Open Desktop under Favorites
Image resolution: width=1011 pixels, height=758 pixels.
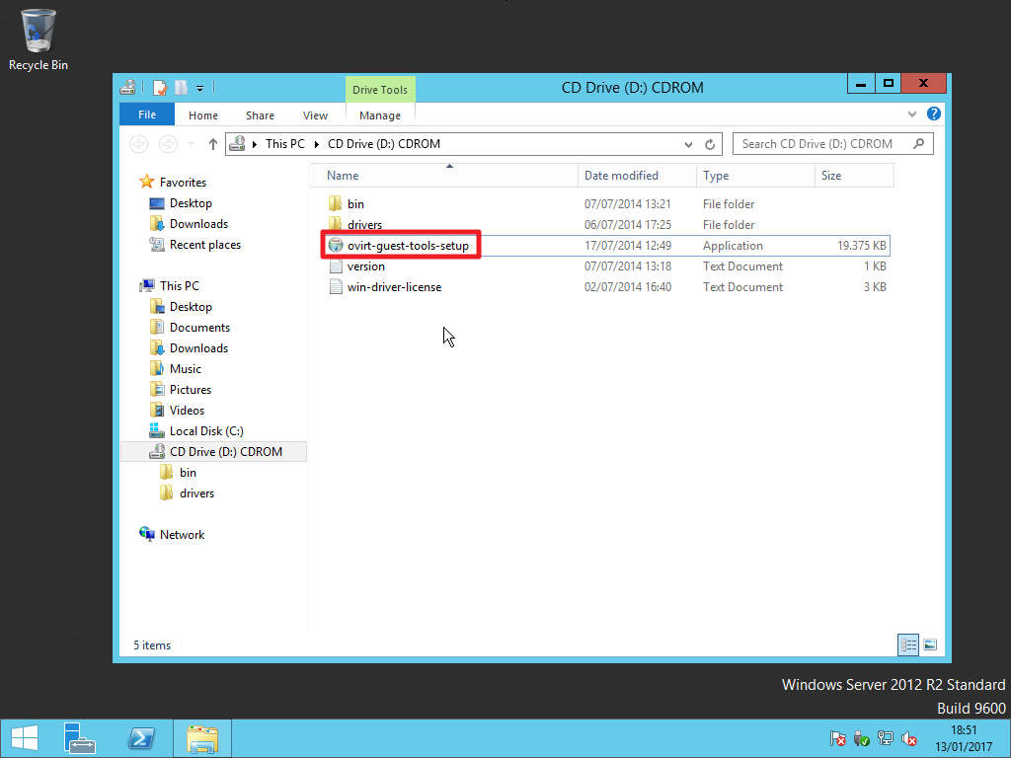pyautogui.click(x=191, y=203)
